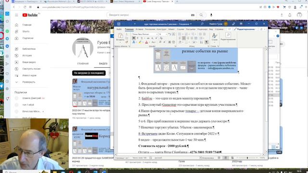This screenshot has width=308, height=173.
Task: Align paragraph text right in Word
Action: 188,38
